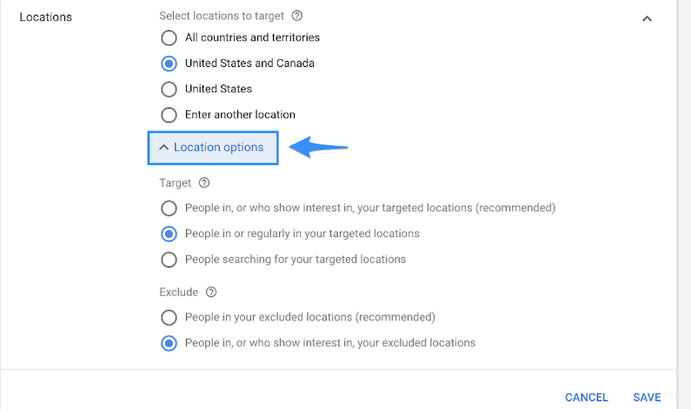Click the help icon beside Exclude

[x=210, y=292]
